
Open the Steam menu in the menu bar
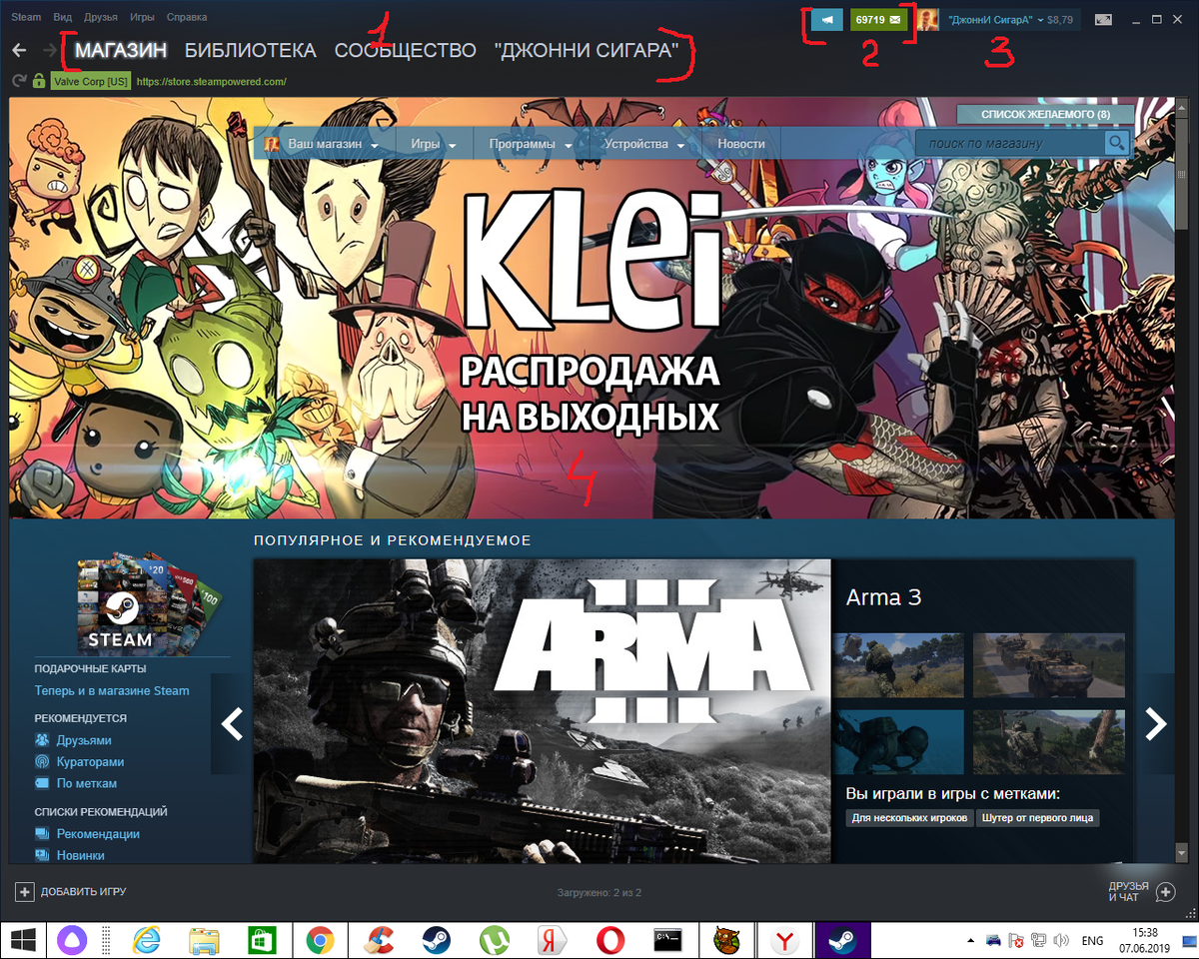(26, 17)
